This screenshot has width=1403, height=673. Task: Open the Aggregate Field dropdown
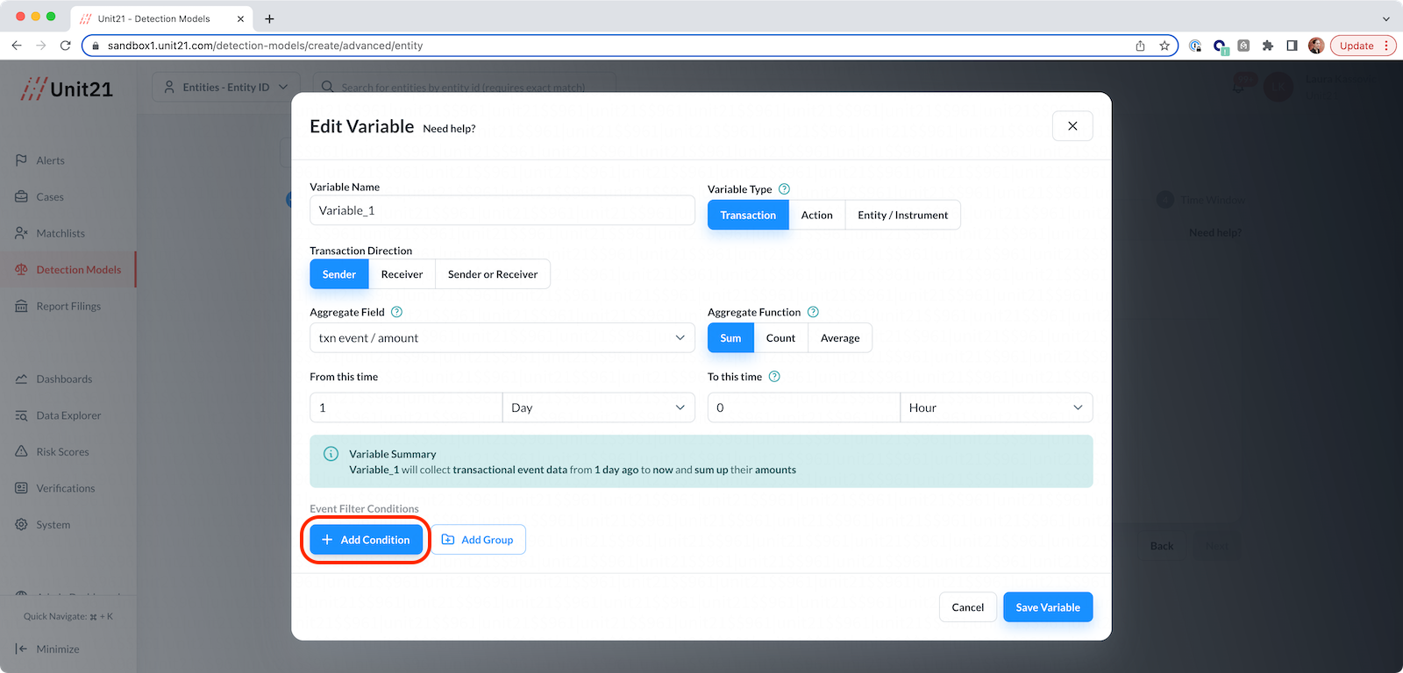click(502, 338)
